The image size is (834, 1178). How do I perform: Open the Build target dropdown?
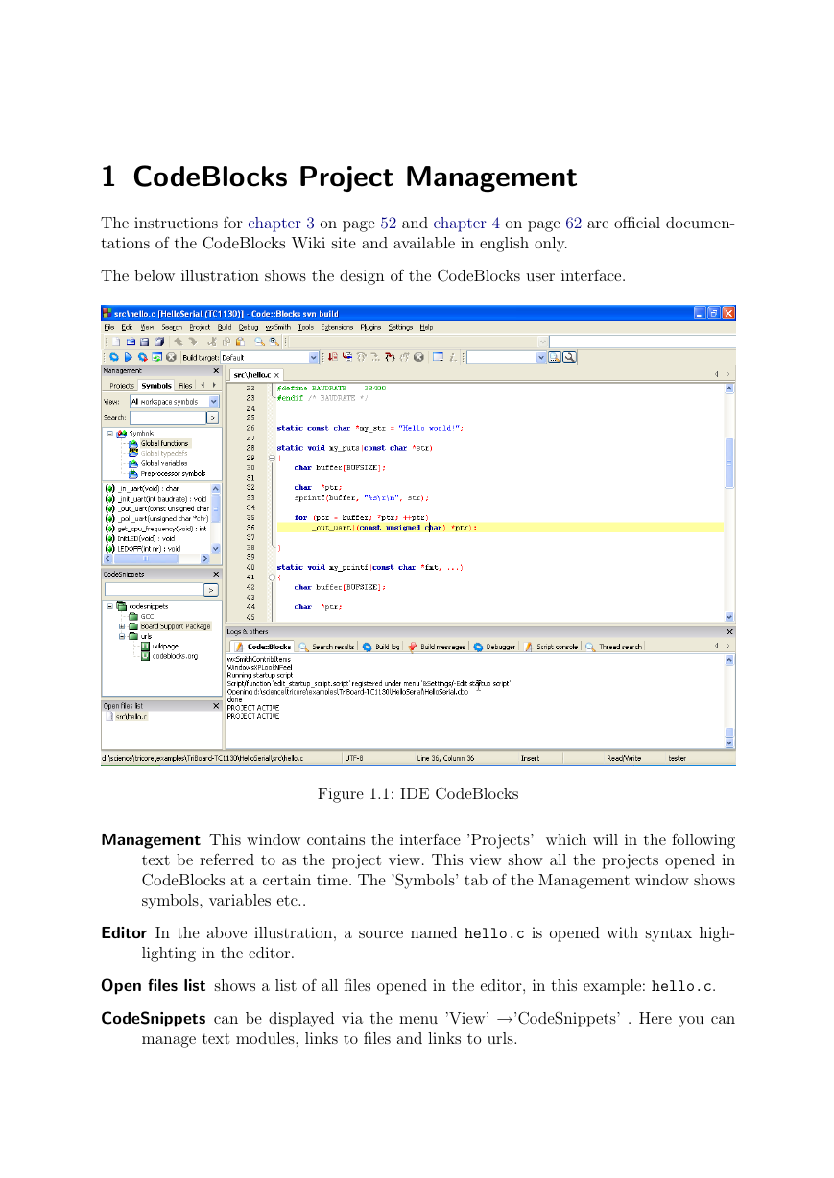(x=314, y=357)
